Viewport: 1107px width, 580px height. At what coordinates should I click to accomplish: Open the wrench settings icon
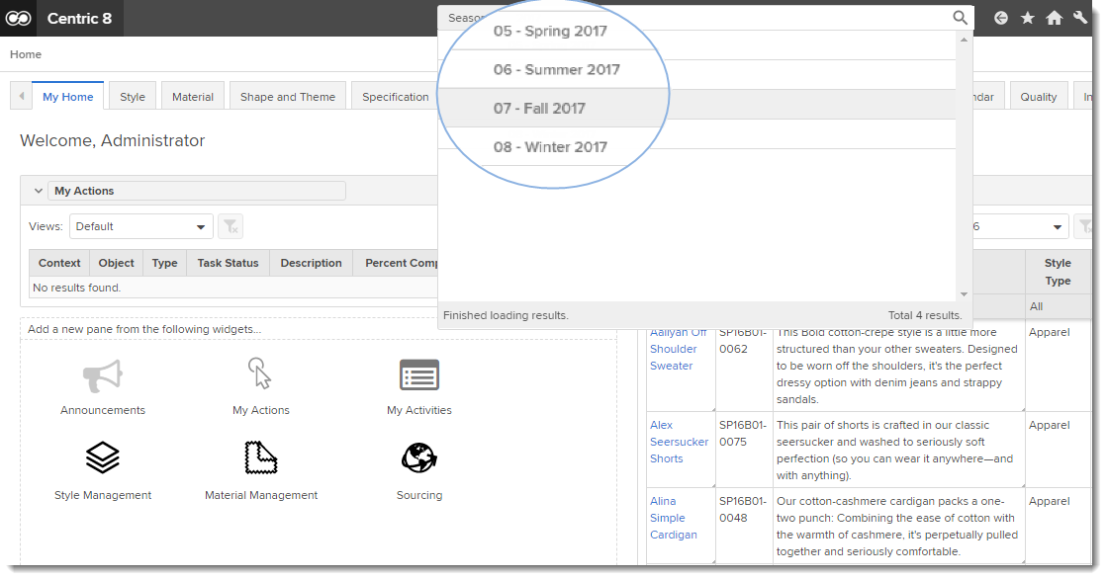point(1080,18)
